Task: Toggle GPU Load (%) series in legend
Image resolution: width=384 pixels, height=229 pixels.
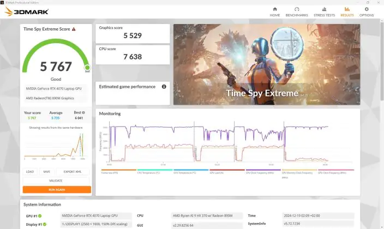Action: pyautogui.click(x=227, y=171)
